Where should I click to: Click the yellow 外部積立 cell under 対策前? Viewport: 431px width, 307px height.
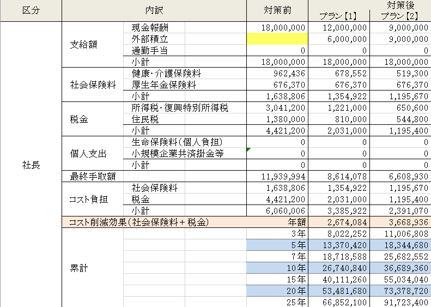pyautogui.click(x=277, y=39)
